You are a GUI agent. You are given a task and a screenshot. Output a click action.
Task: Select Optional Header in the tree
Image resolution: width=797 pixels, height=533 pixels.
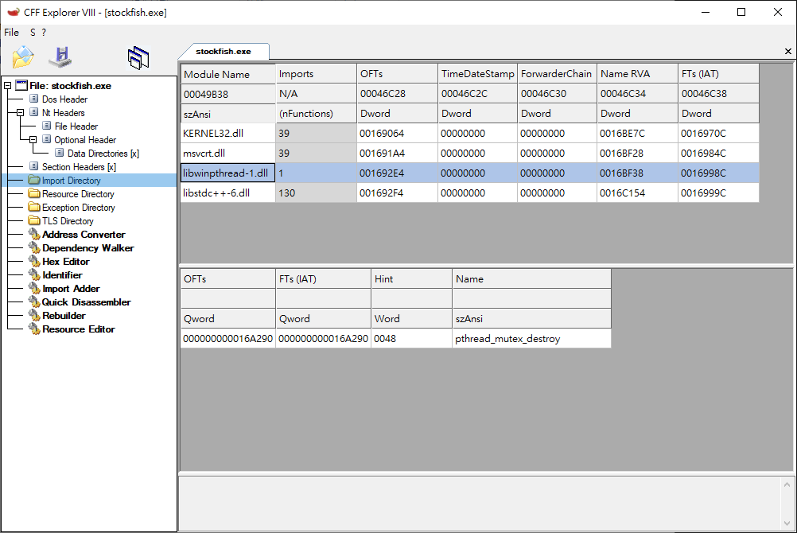[85, 140]
